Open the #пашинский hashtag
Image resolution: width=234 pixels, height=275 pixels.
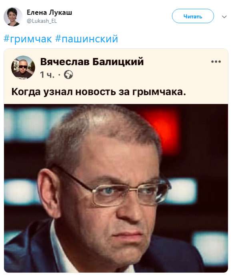pyautogui.click(x=87, y=39)
